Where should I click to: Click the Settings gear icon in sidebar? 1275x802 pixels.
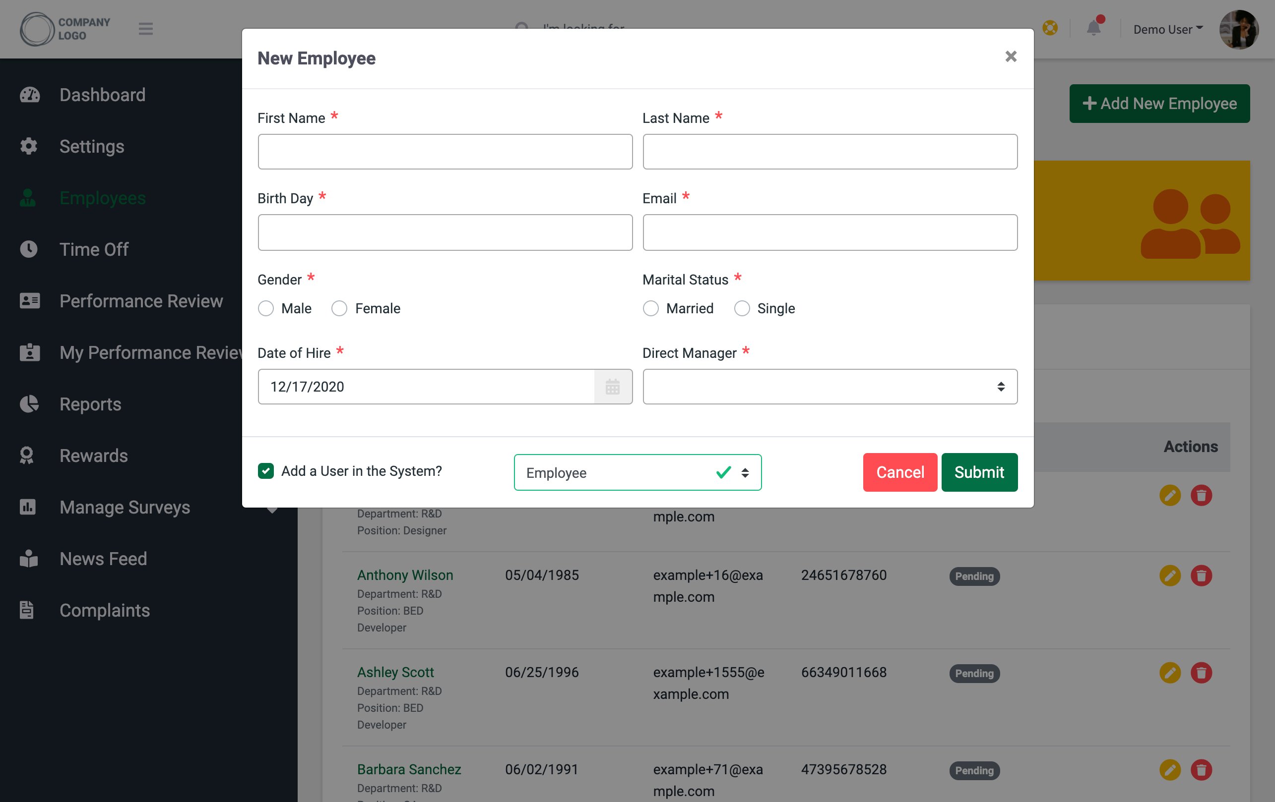[29, 146]
